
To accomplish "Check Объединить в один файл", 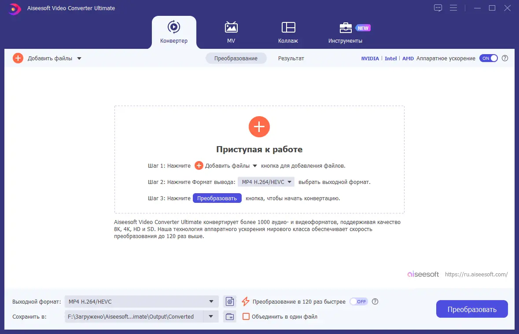I will point(247,316).
